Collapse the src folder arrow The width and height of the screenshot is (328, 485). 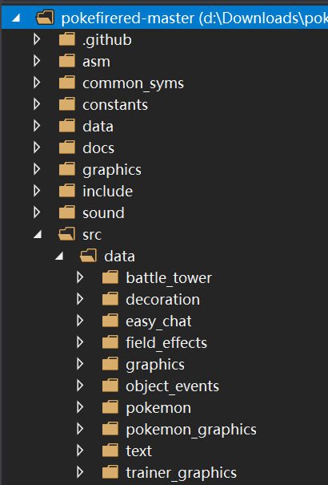(x=38, y=234)
